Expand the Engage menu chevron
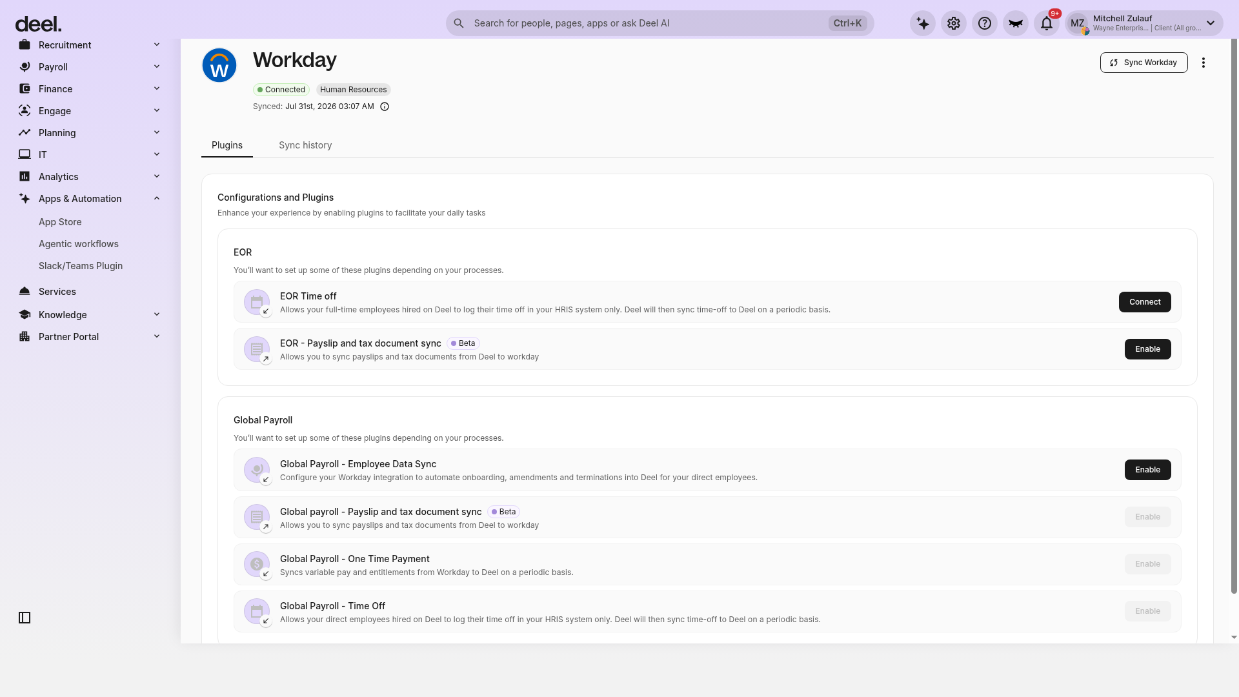This screenshot has height=697, width=1239. point(157,110)
